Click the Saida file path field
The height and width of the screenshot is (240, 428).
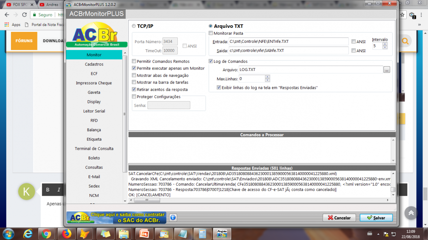pos(289,50)
